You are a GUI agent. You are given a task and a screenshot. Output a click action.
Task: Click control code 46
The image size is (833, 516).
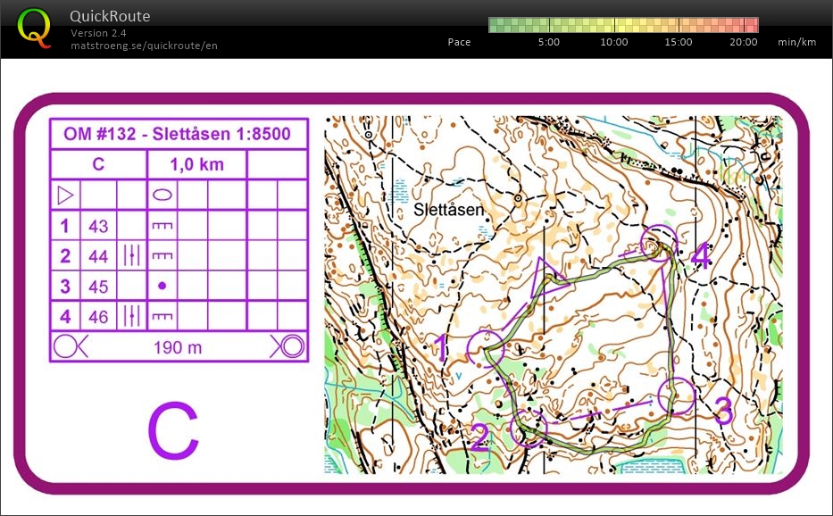[98, 317]
